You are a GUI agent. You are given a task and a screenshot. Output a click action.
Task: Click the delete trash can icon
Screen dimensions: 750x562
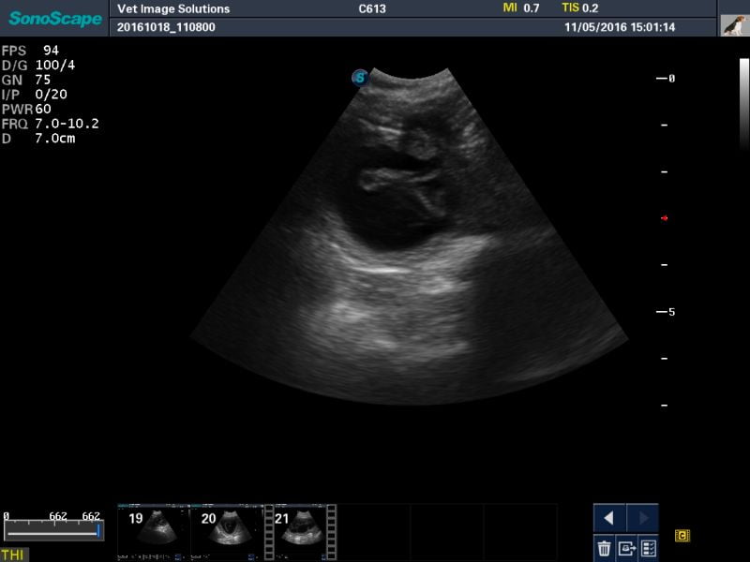tap(605, 548)
